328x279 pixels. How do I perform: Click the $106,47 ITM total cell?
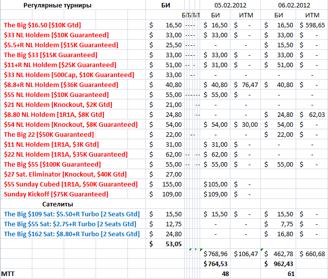(x=246, y=254)
